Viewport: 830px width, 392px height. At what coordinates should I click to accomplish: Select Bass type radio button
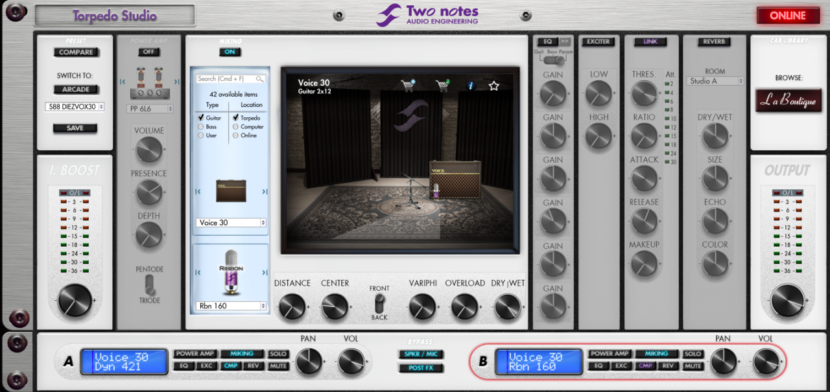201,127
